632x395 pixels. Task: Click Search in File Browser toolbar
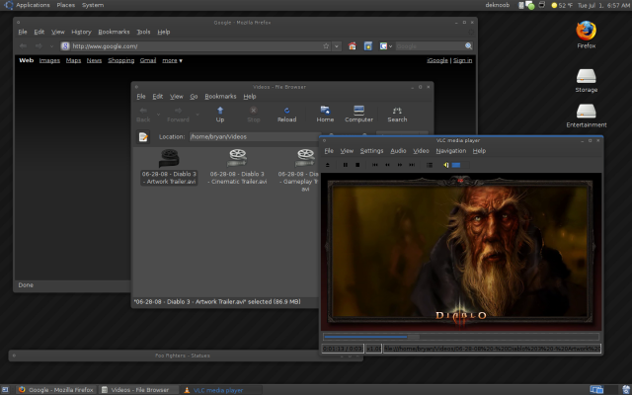397,115
